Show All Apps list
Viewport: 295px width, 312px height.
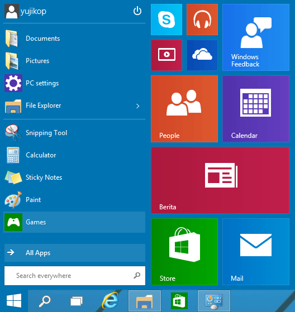pyautogui.click(x=75, y=253)
